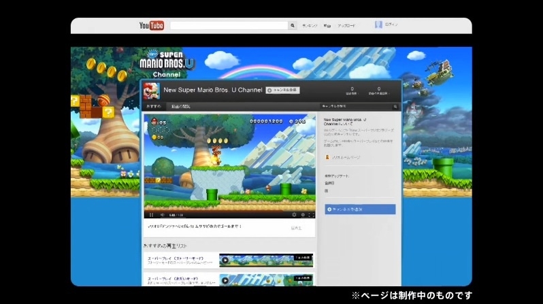The height and width of the screenshot is (304, 543).
Task: Switch to the おすすめ tab
Action: pyautogui.click(x=154, y=106)
